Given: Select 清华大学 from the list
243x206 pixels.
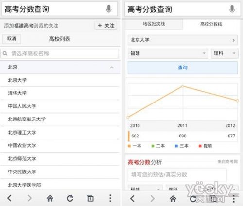Looking at the screenshot, I should coord(60,93).
